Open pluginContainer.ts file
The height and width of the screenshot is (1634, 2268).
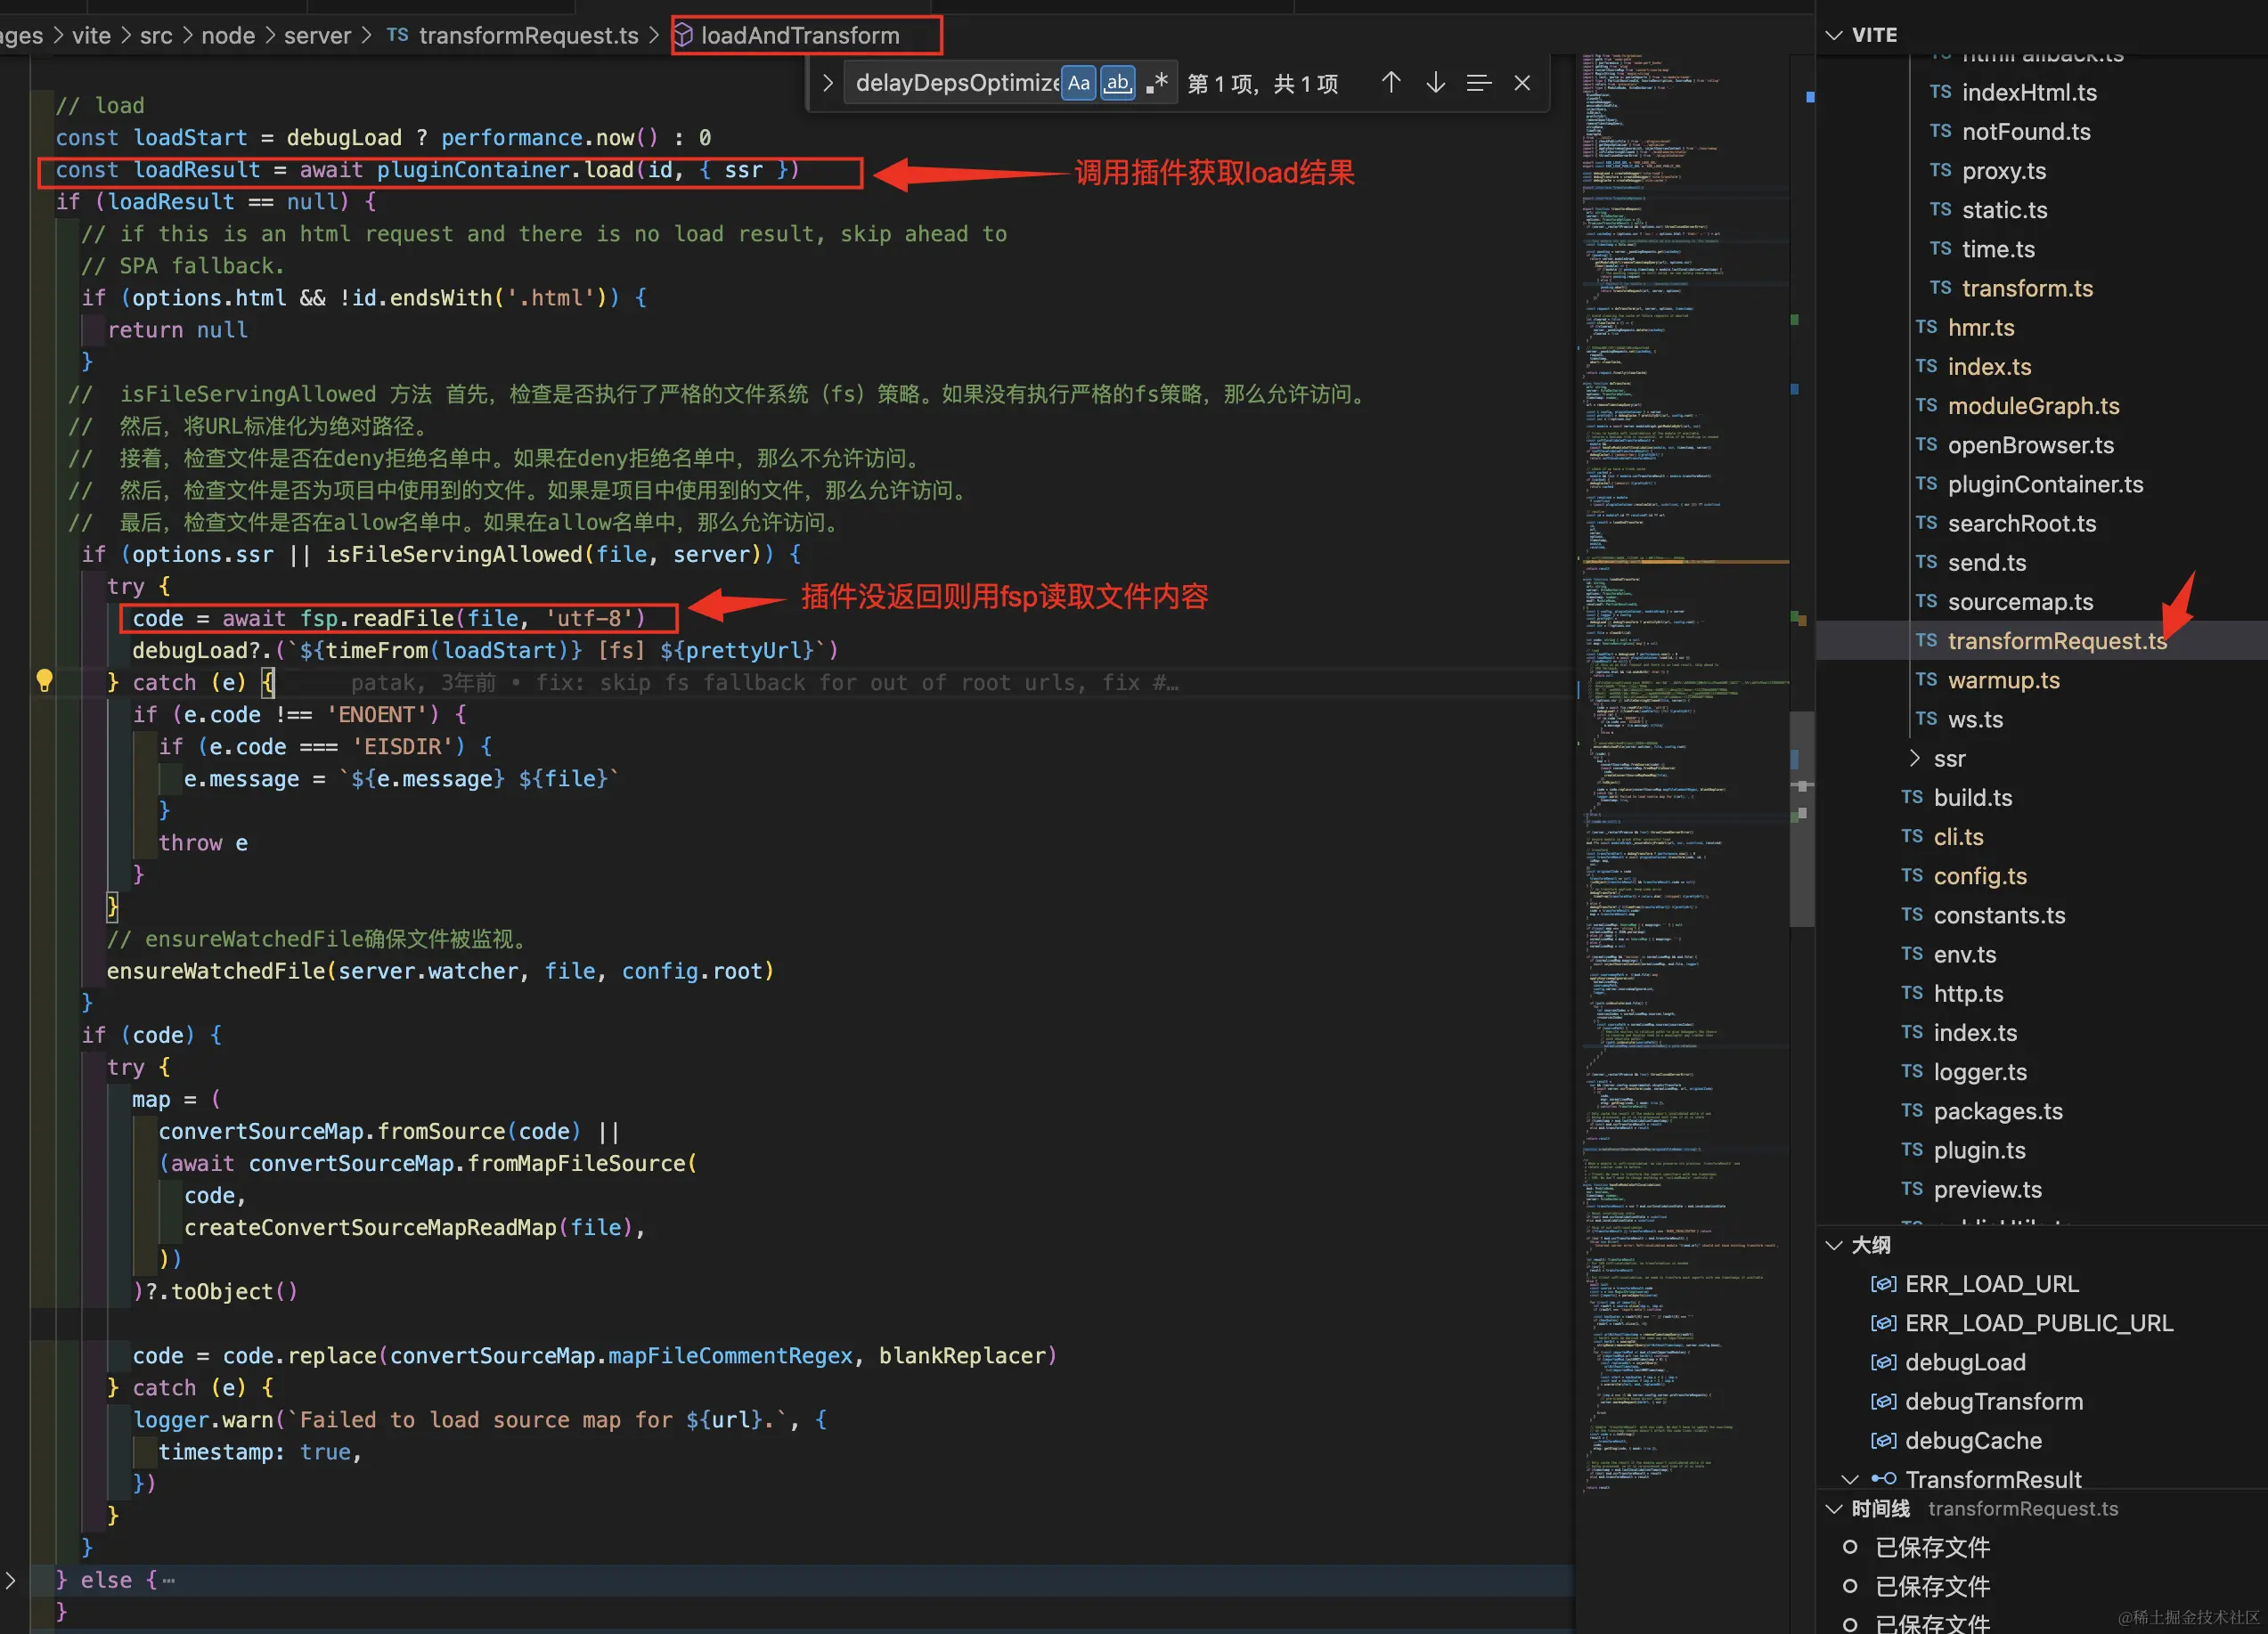(2044, 484)
